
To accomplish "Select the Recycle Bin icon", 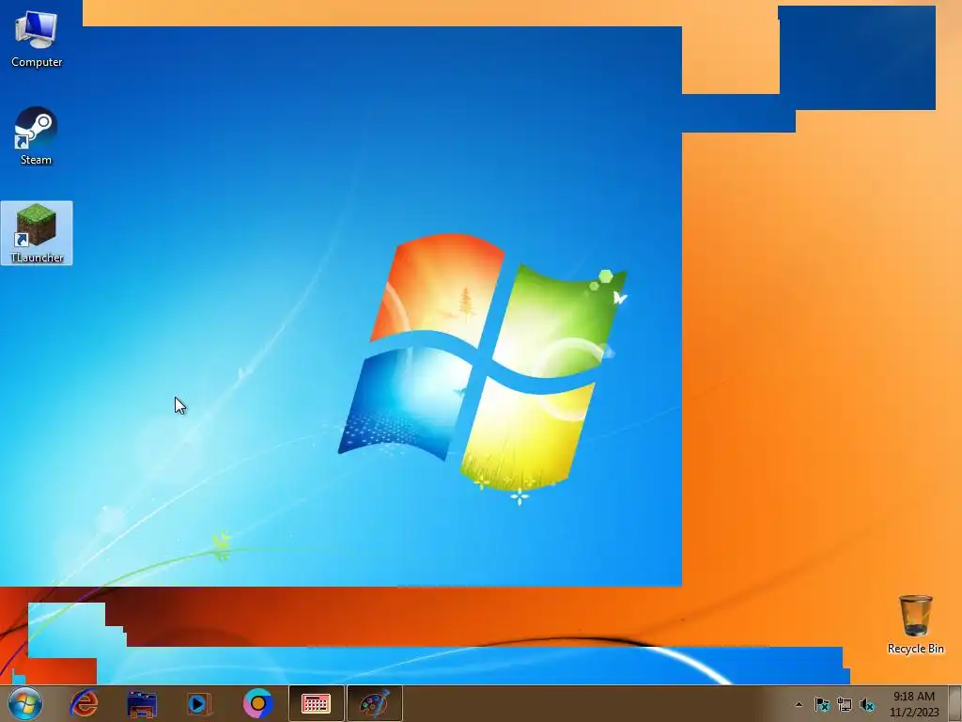I will [915, 624].
